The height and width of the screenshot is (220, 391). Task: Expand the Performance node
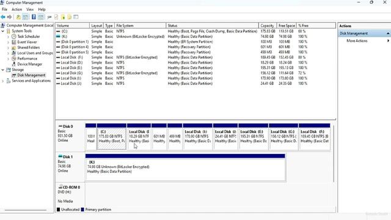pos(8,59)
